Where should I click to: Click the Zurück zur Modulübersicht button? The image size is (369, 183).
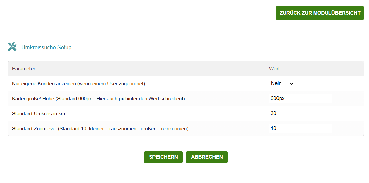point(320,13)
